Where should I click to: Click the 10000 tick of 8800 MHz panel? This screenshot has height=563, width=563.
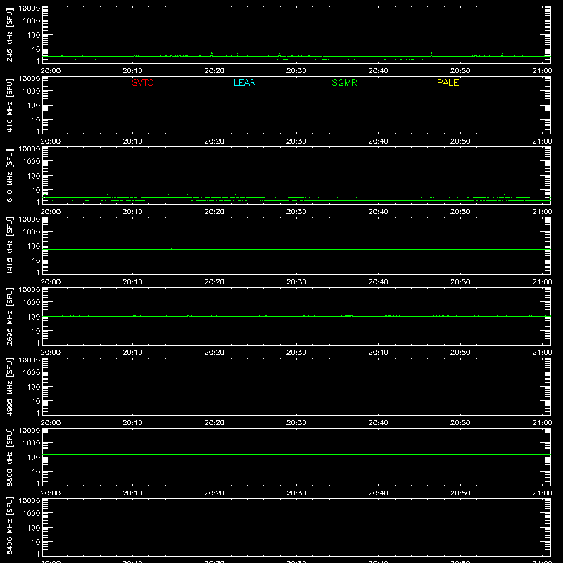[29, 431]
